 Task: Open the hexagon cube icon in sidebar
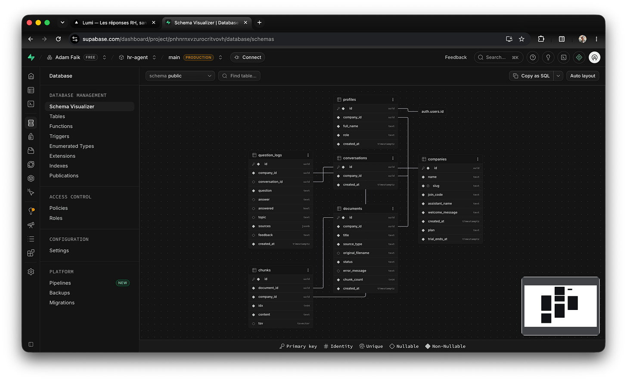pyautogui.click(x=31, y=178)
